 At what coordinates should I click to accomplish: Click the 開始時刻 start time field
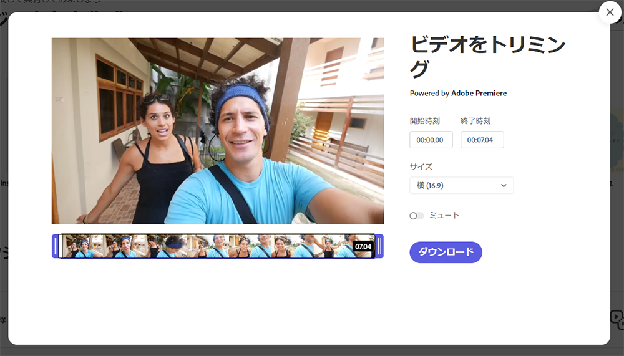[x=431, y=140]
